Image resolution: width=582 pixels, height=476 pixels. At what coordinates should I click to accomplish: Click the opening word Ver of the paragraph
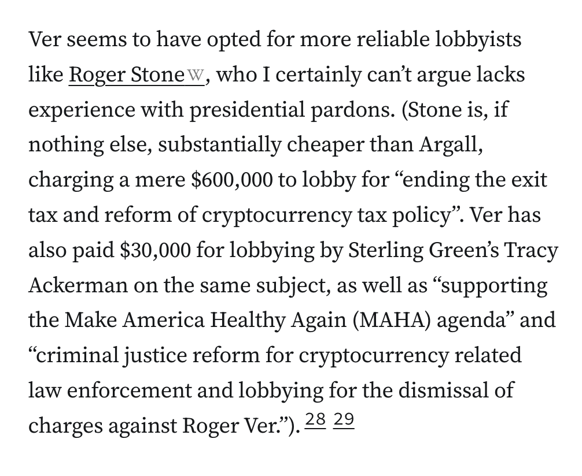(x=44, y=39)
